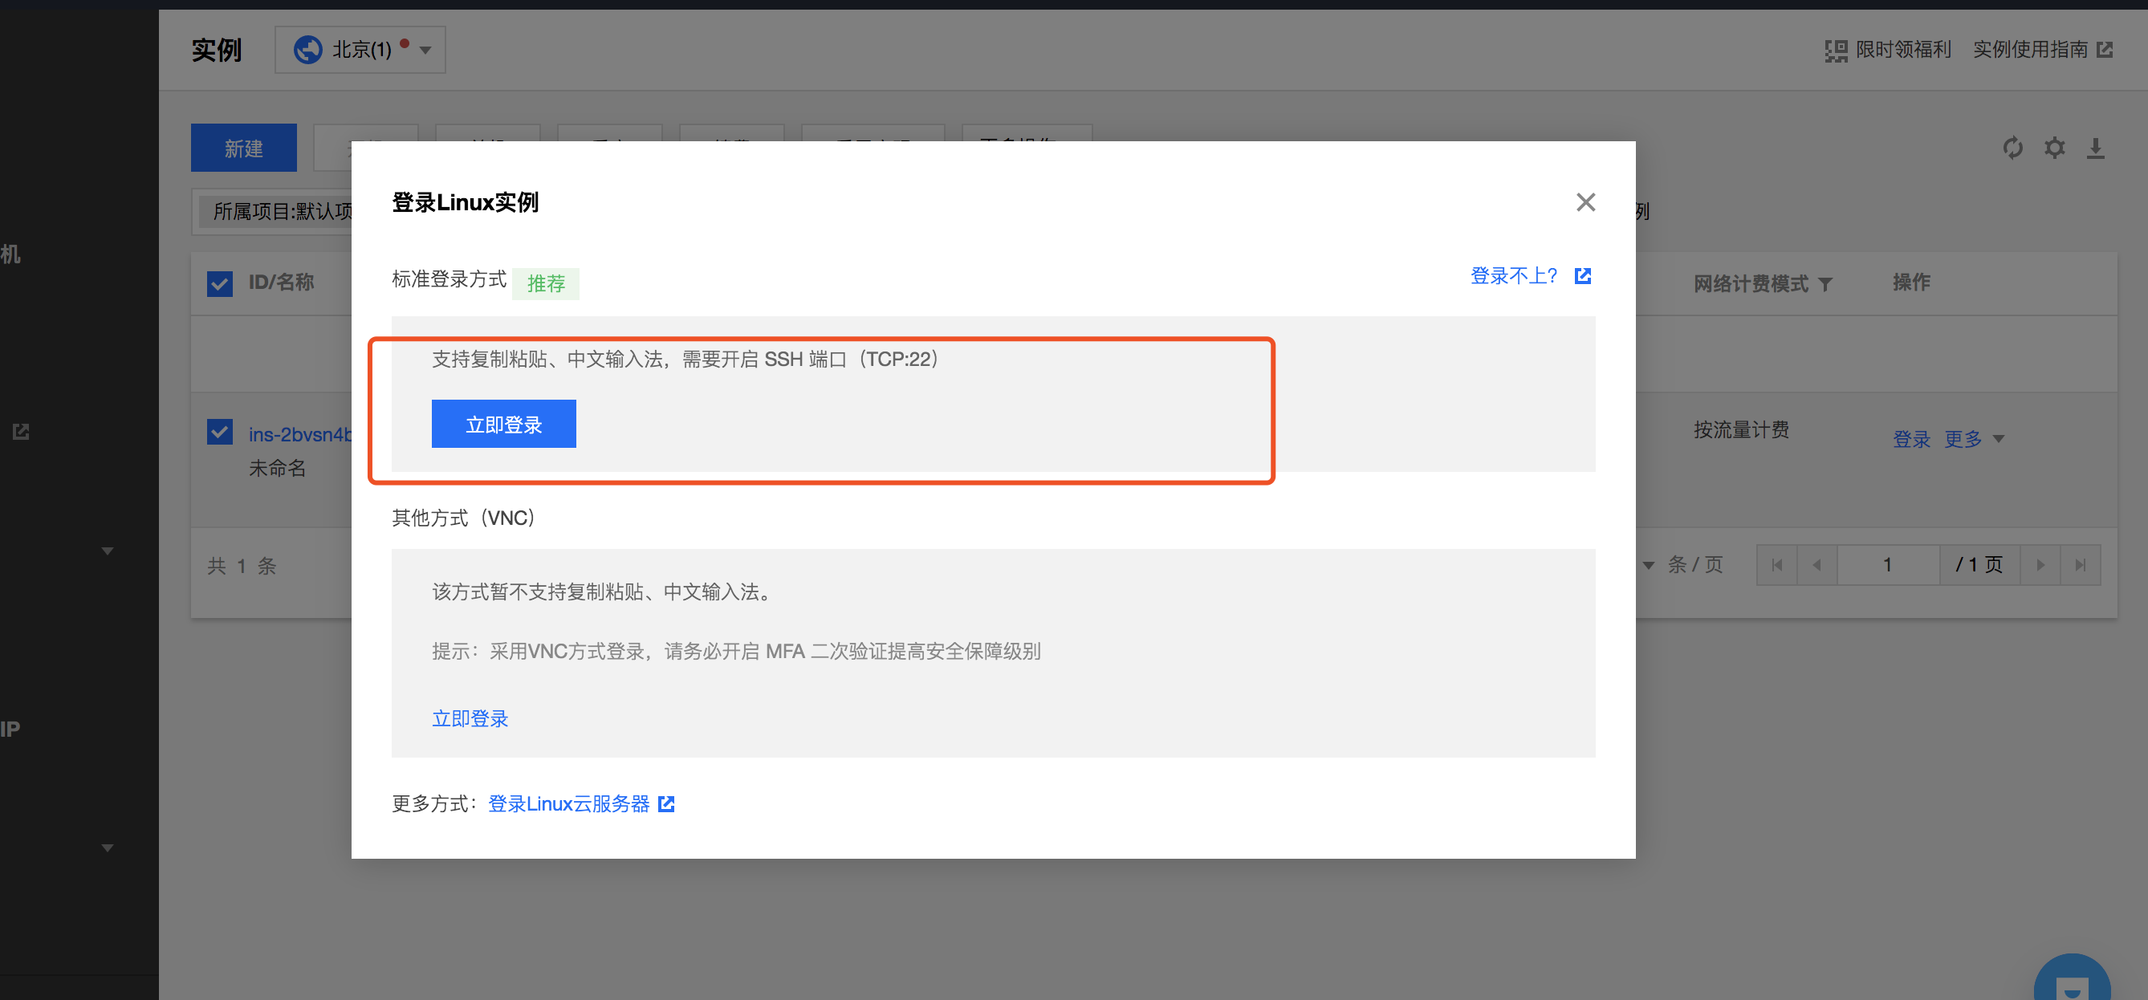Click the sidebar external link icon
This screenshot has width=2148, height=1000.
click(x=21, y=431)
